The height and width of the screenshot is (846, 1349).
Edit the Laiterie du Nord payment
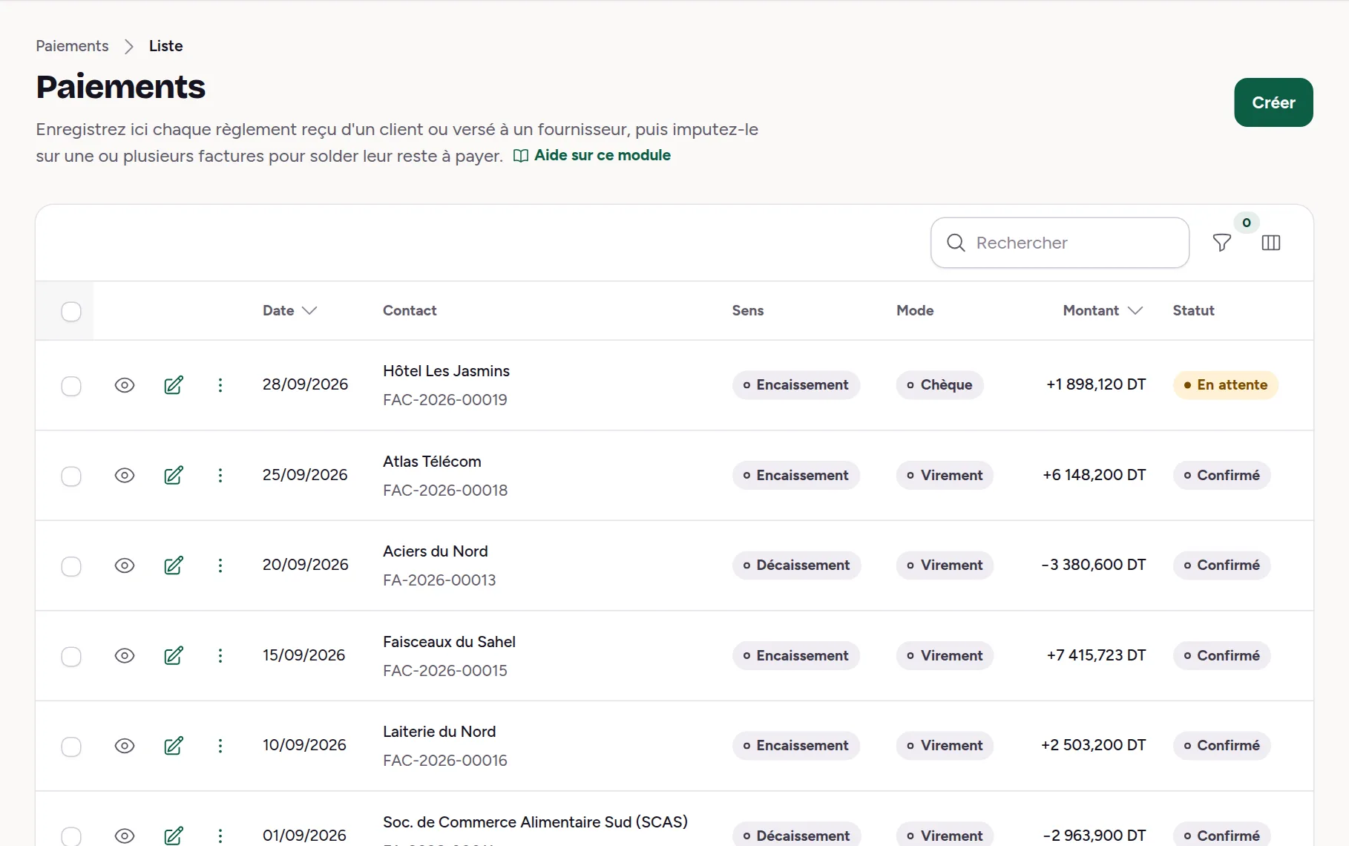(174, 746)
